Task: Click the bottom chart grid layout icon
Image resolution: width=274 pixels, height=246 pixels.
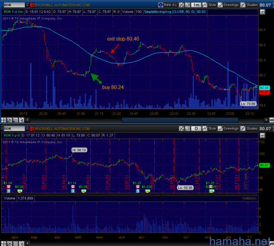Action: coord(3,243)
